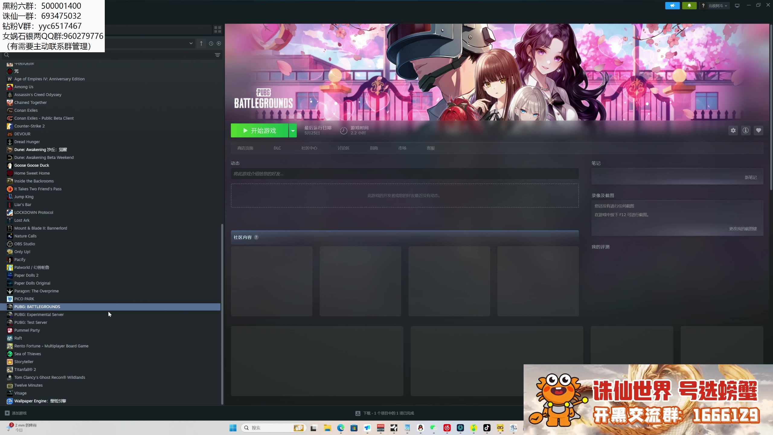
Task: Open the game settings gear icon
Action: (733, 130)
